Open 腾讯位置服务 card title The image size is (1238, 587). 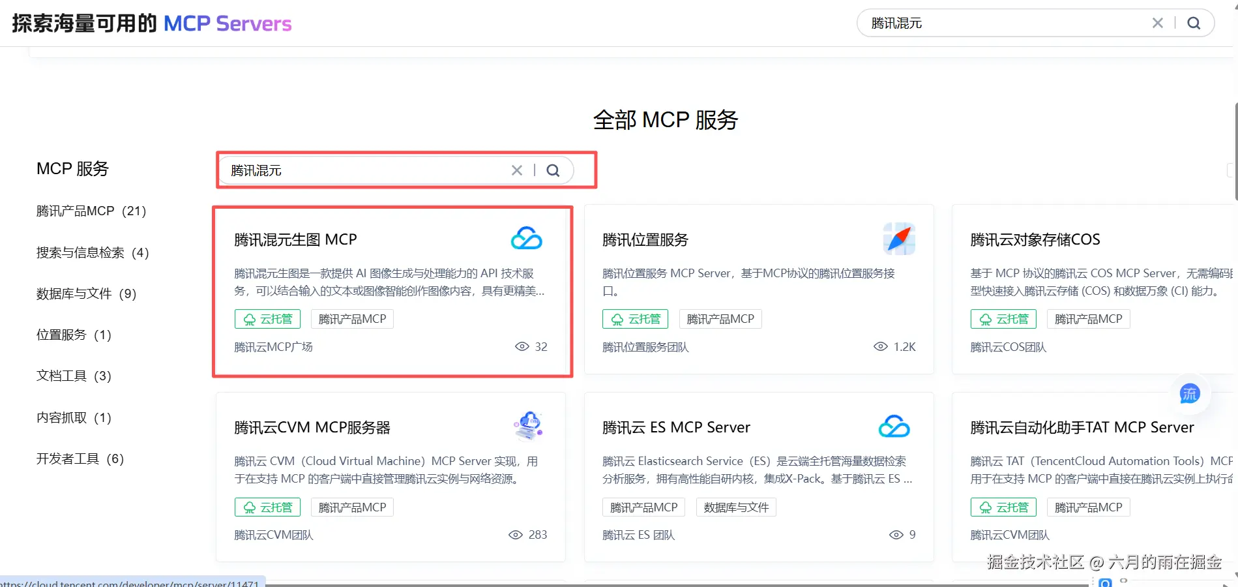(x=645, y=239)
